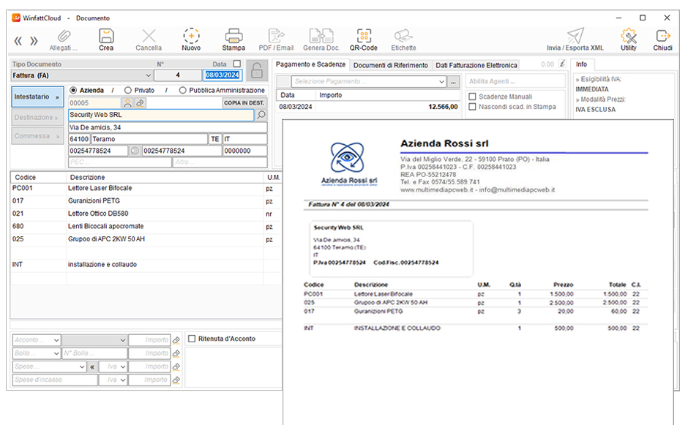Clear the Spese importo with eraser icon

176,366
